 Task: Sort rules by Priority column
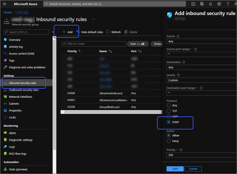coord(75,51)
